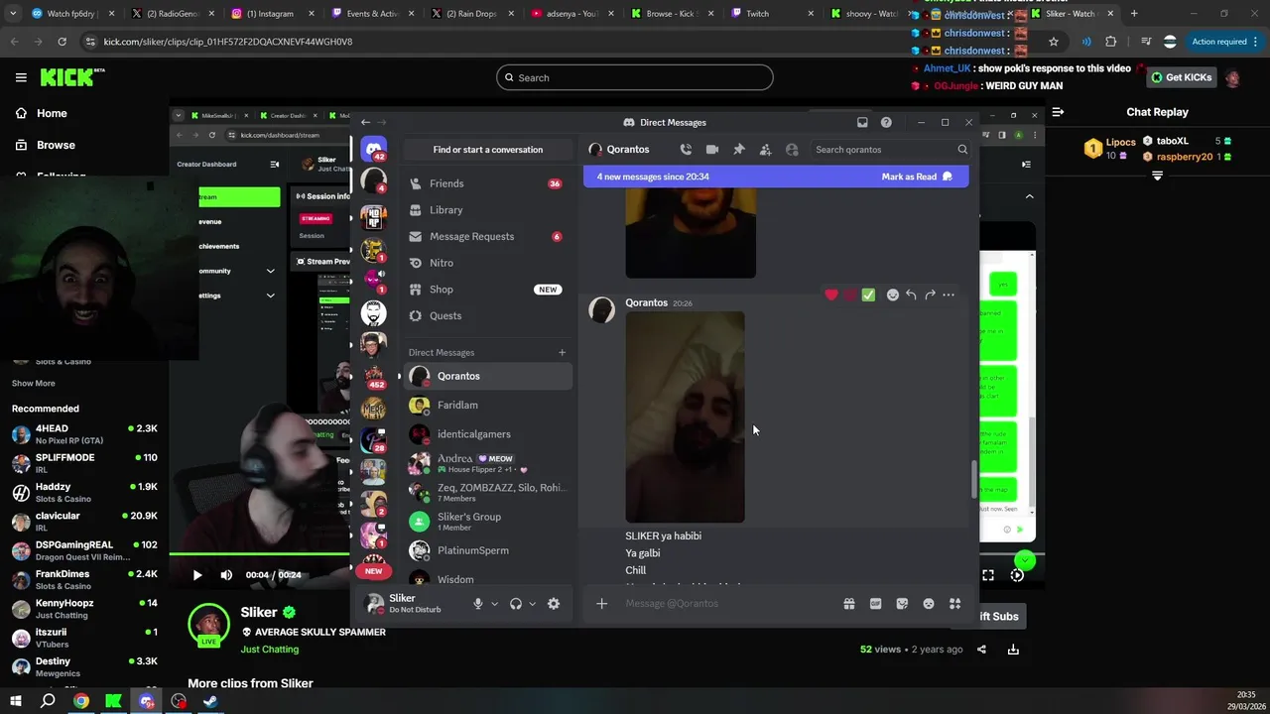Open the Faridlam direct message
The width and height of the screenshot is (1270, 714).
coord(487,405)
